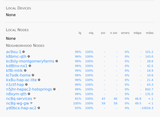Click tunnel icon beside ac9xu-1

[x=23, y=52]
